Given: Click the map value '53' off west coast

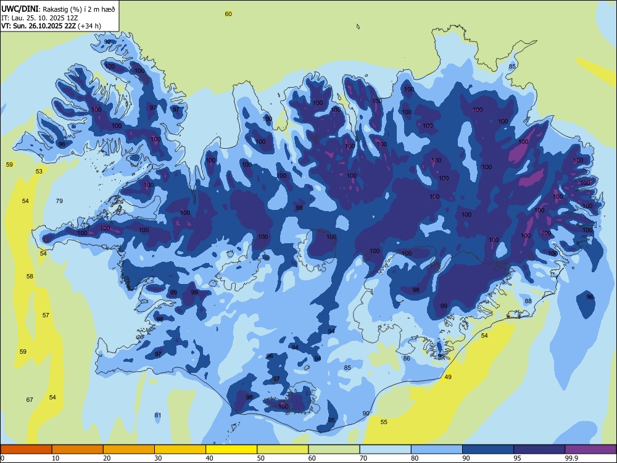Looking at the screenshot, I should (x=39, y=171).
